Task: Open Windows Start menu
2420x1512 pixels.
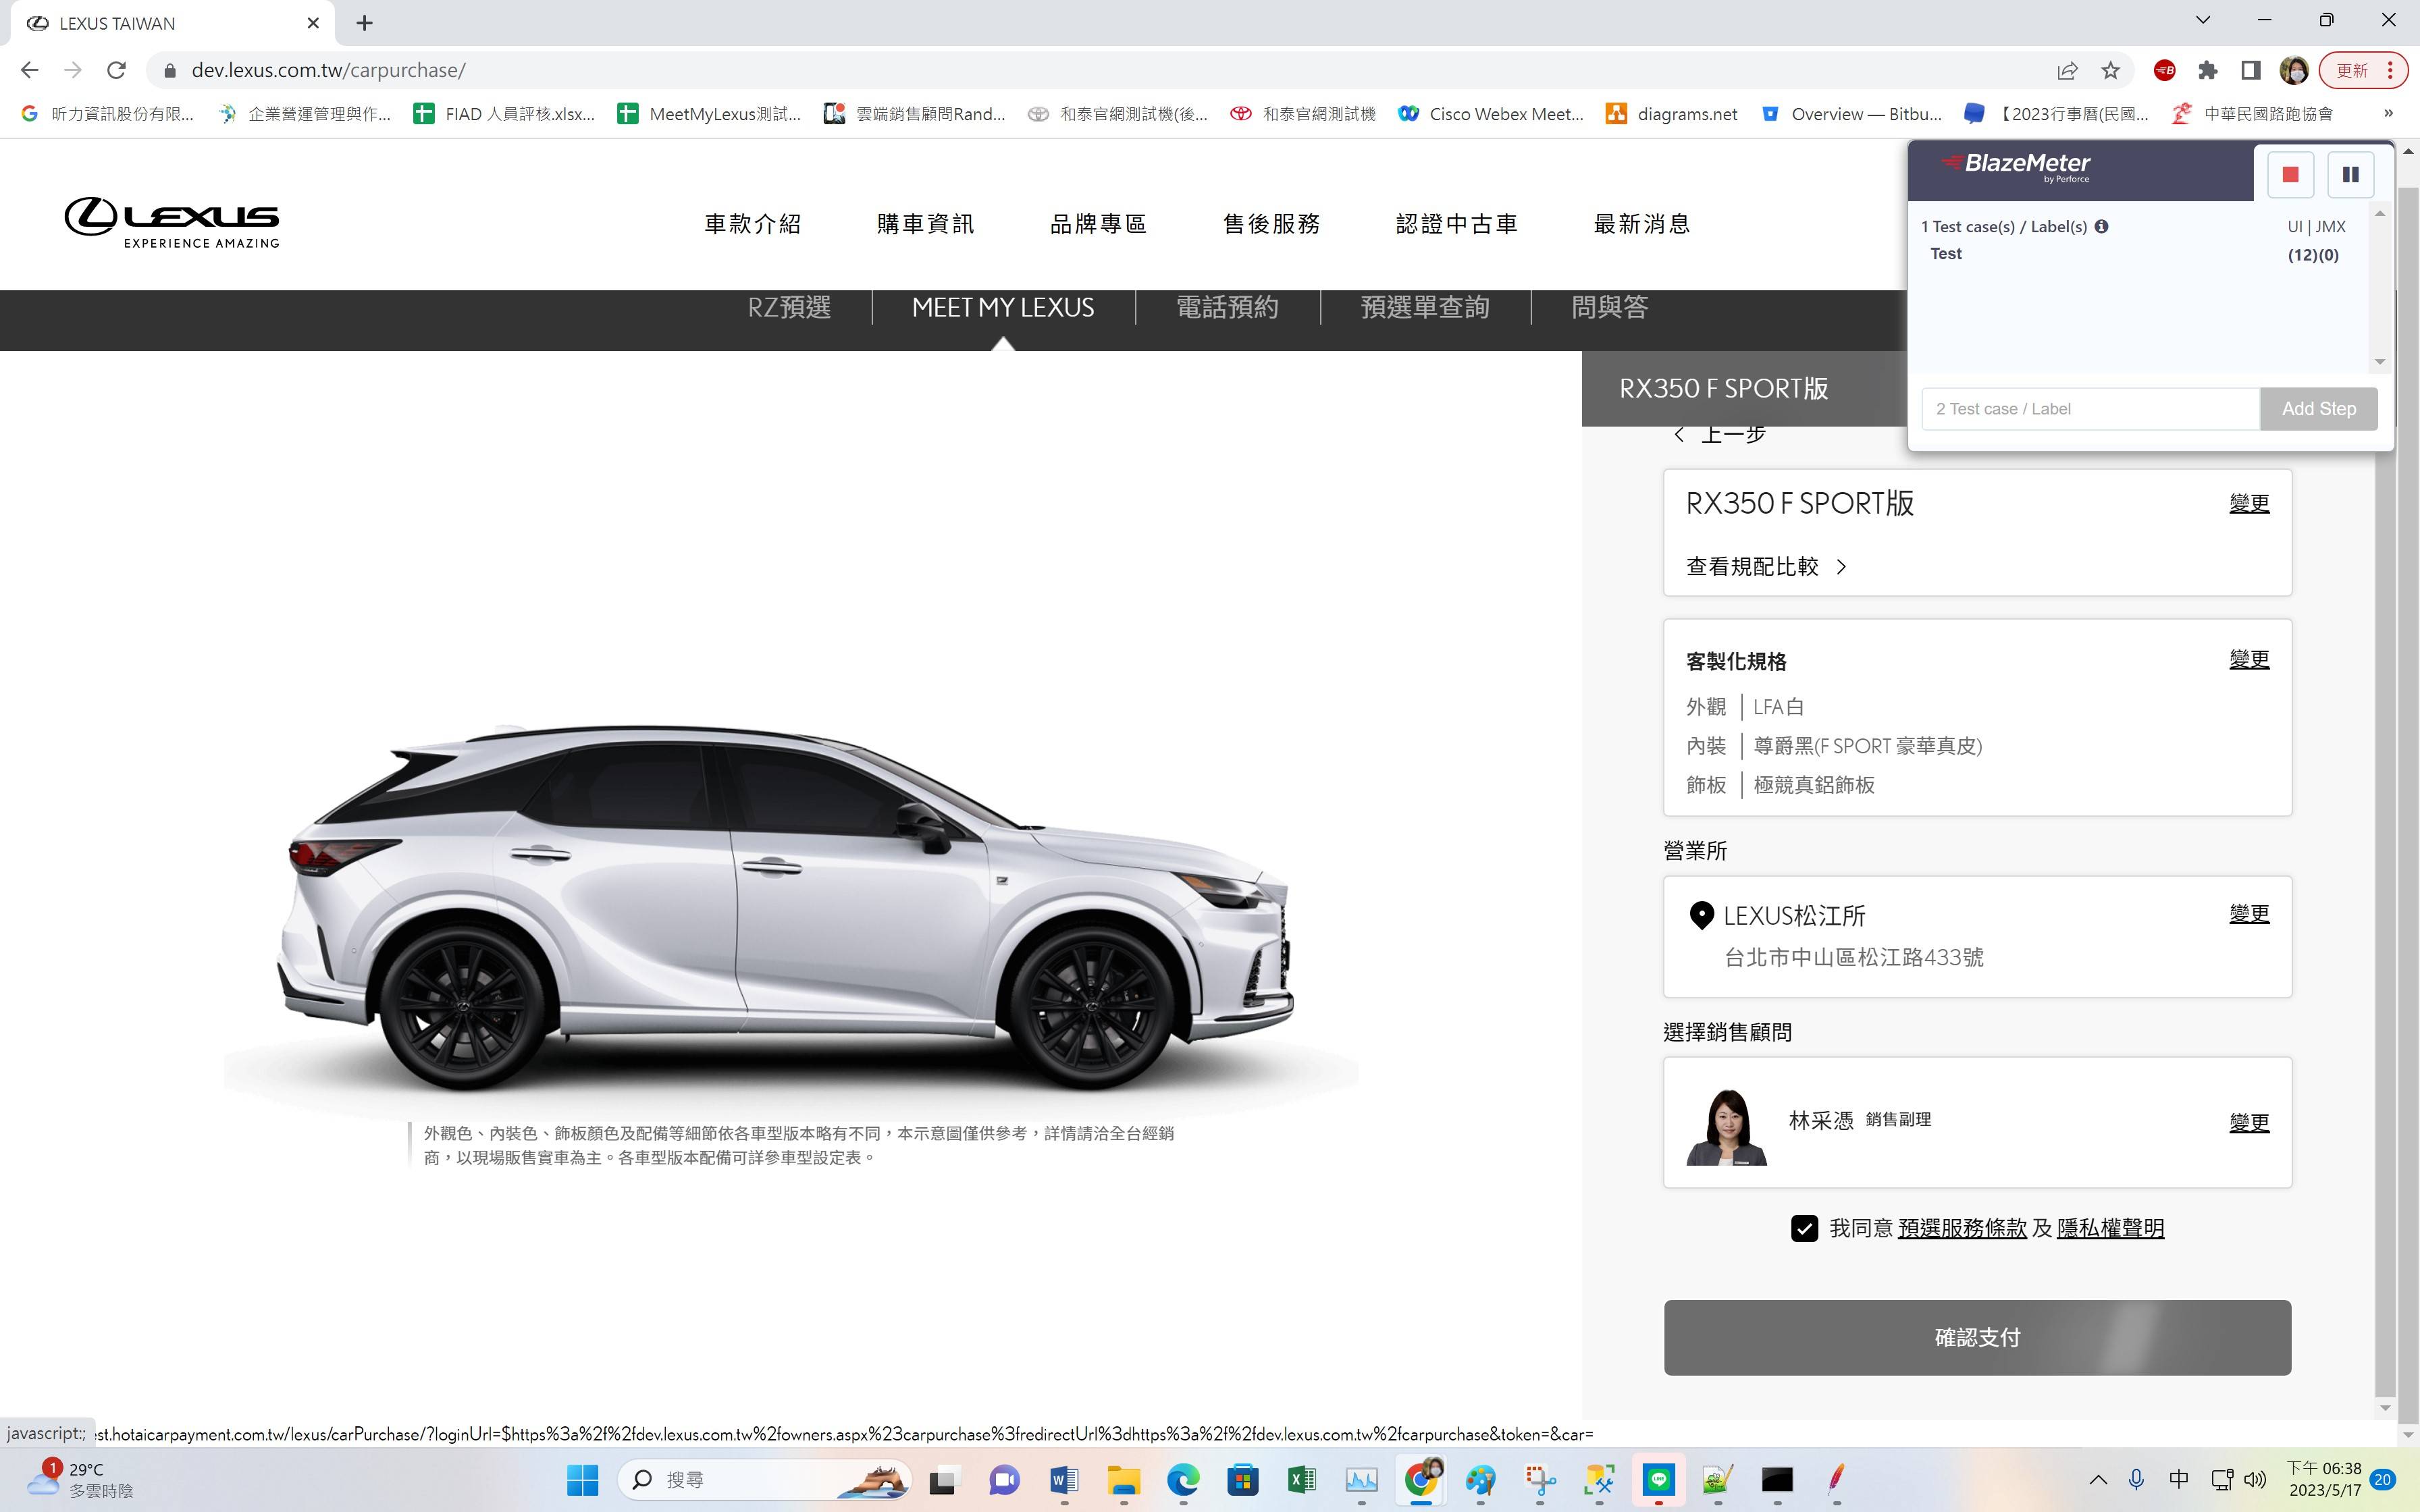Action: click(x=582, y=1480)
